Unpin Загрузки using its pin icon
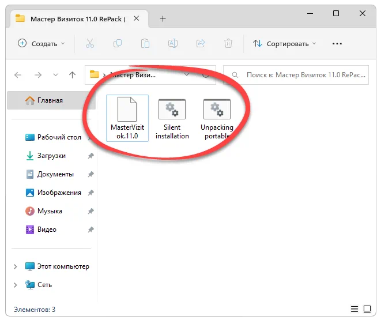Screen dimensions: 381x320 [x=90, y=156]
